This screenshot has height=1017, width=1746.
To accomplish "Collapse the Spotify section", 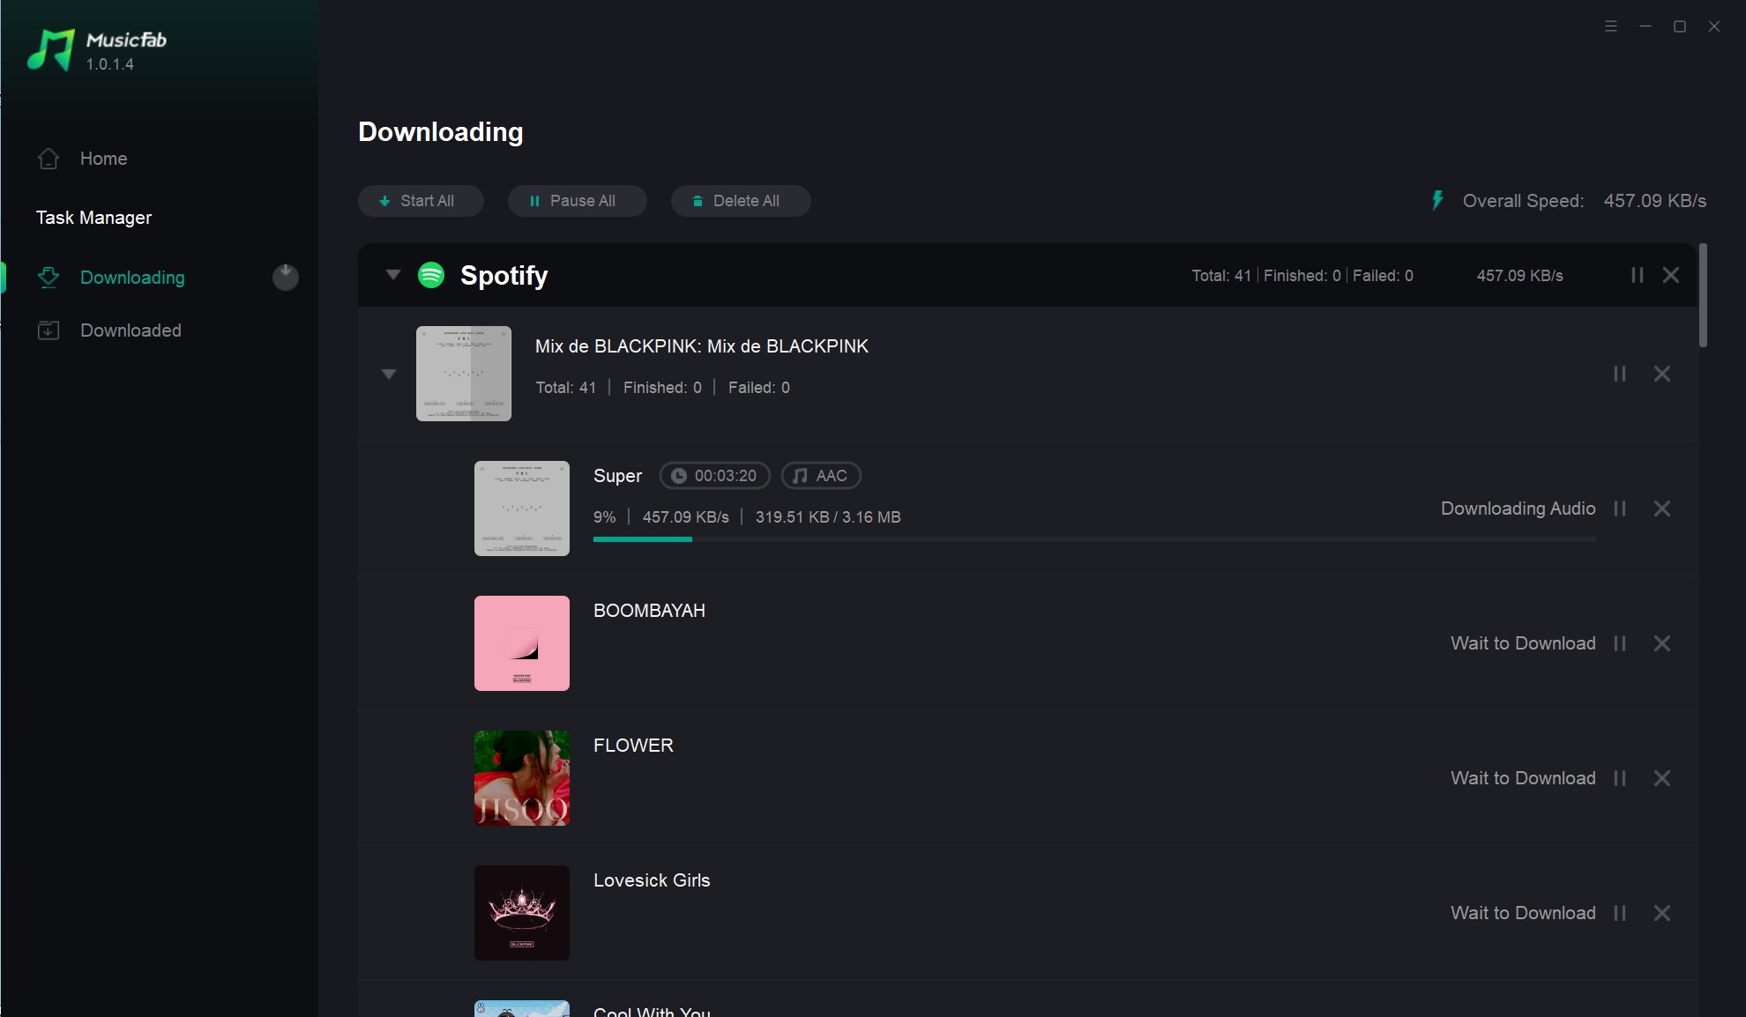I will pyautogui.click(x=393, y=275).
